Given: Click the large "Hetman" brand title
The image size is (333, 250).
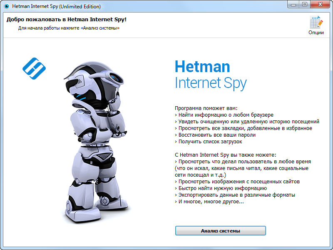Looking at the screenshot, I should tap(202, 67).
